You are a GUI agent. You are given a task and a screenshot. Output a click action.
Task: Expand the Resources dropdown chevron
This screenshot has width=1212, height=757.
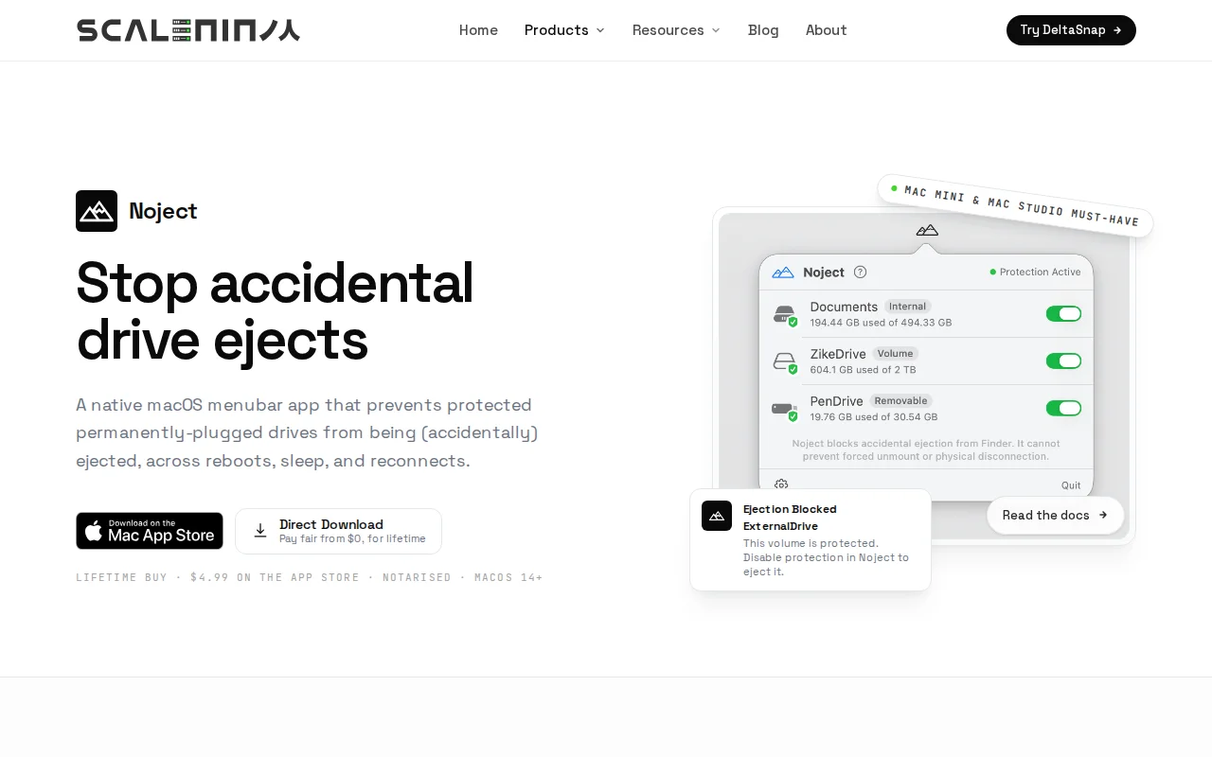(x=716, y=30)
